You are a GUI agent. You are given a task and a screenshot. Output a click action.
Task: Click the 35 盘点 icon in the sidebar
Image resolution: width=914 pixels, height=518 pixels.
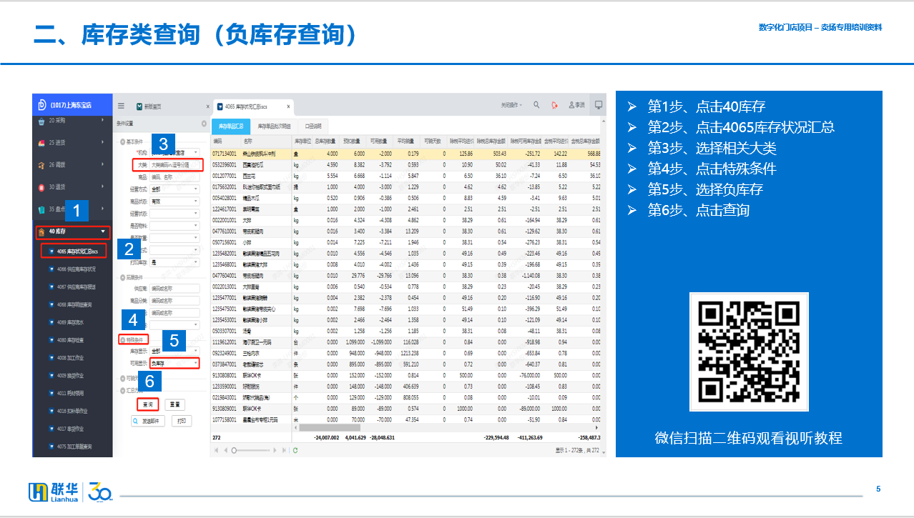pyautogui.click(x=41, y=209)
